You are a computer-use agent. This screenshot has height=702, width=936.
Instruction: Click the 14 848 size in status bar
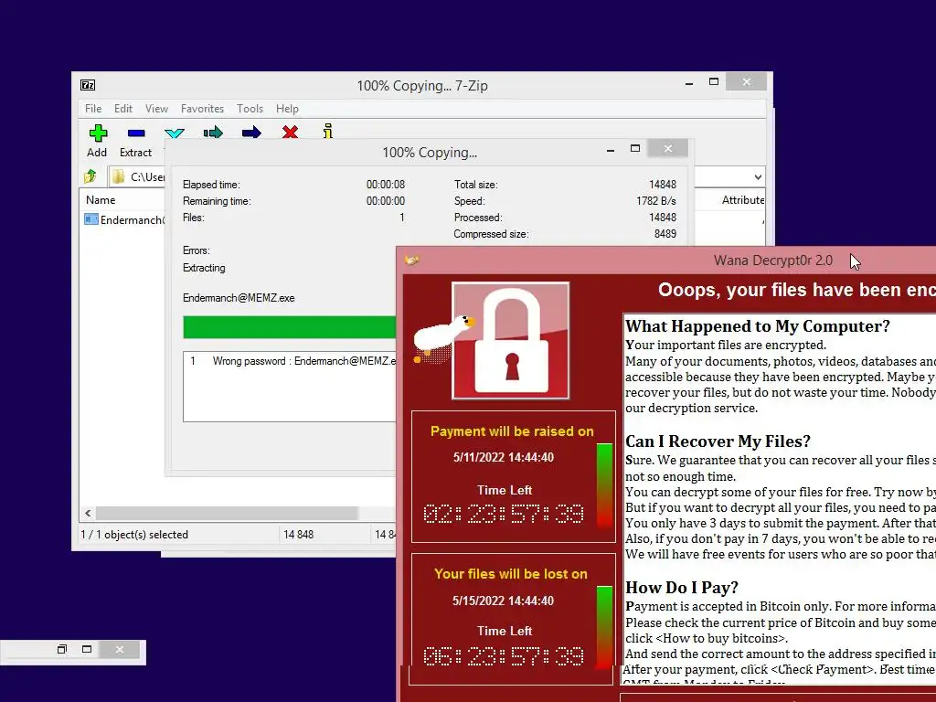click(x=299, y=534)
